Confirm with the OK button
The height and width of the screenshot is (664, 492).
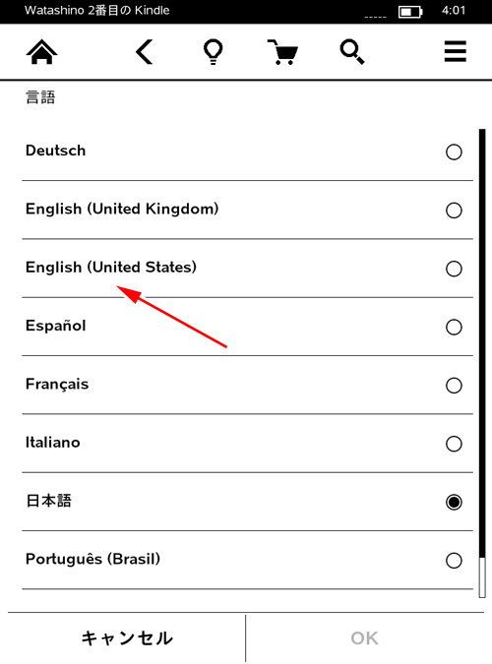(x=364, y=638)
